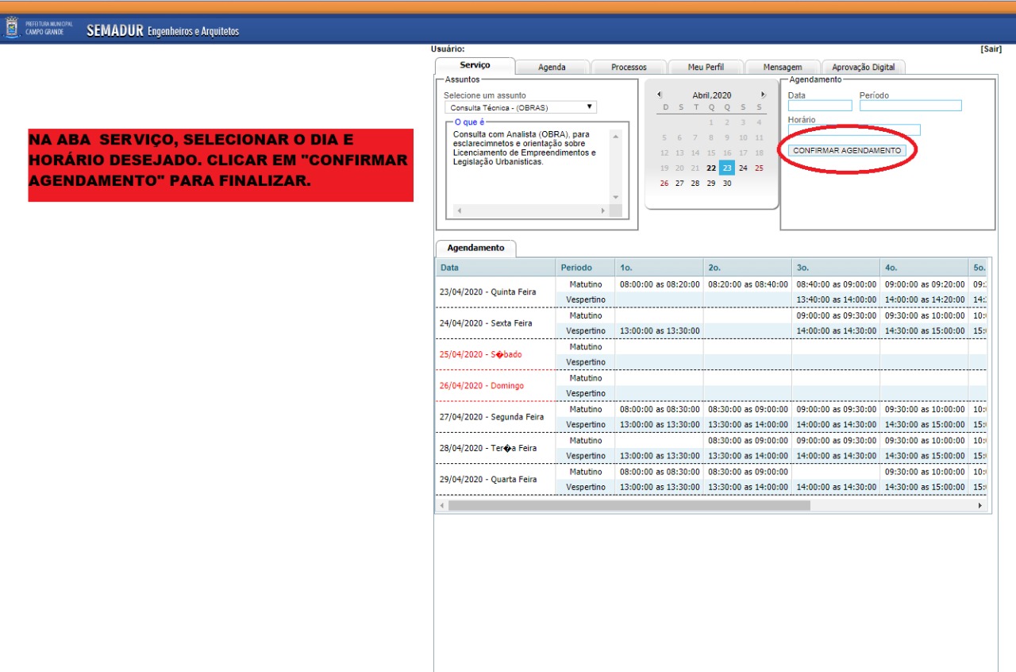1016x672 pixels.
Task: Click the Data column header
Action: (495, 268)
